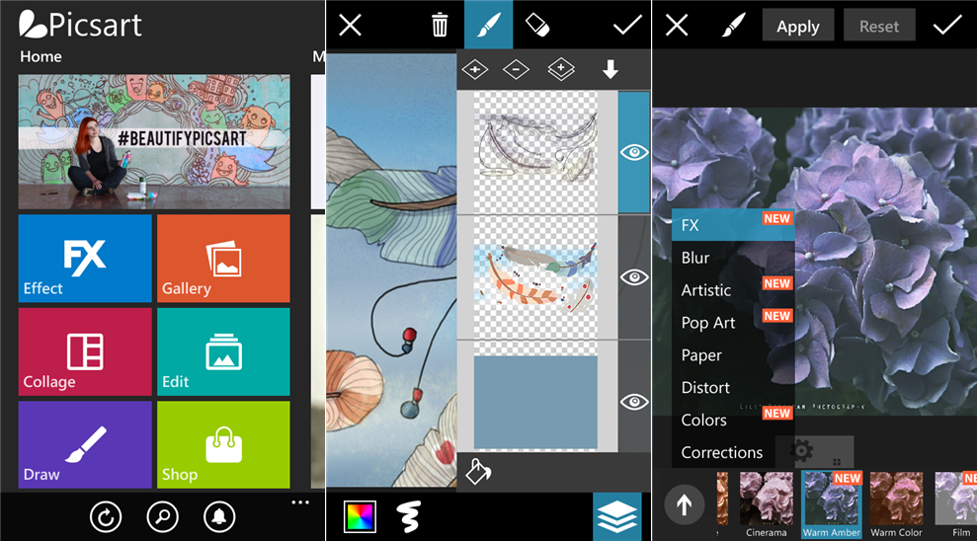Click the notification bell icon
Viewport: 977px width, 541px height.
[x=219, y=515]
